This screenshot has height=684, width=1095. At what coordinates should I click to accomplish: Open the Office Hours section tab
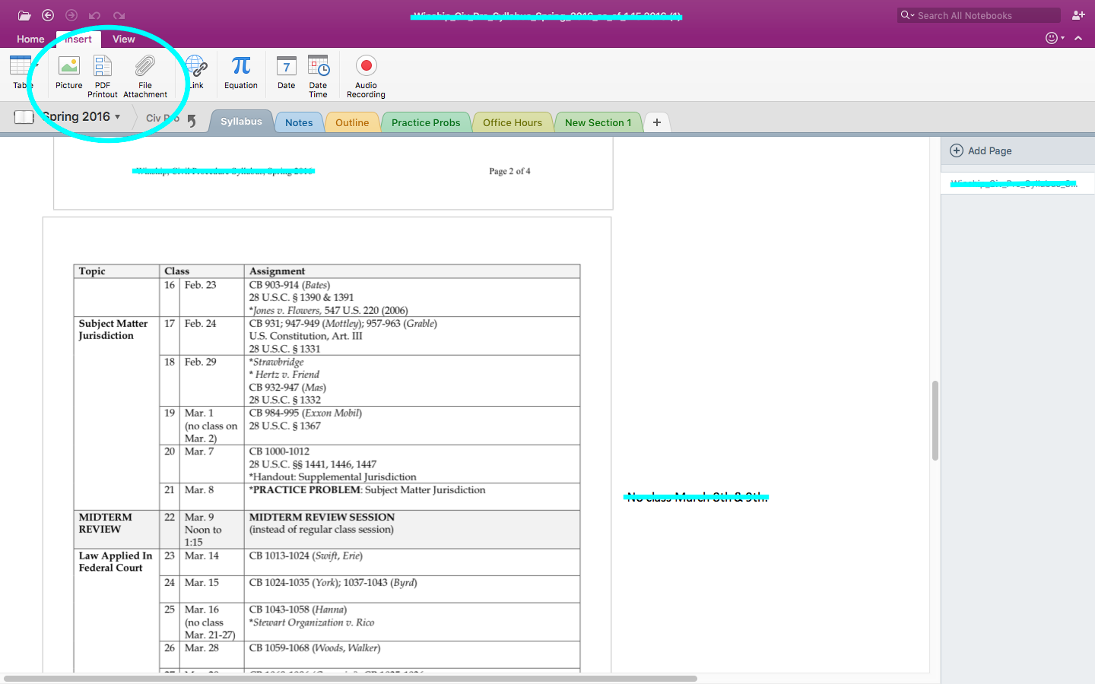[x=513, y=122]
